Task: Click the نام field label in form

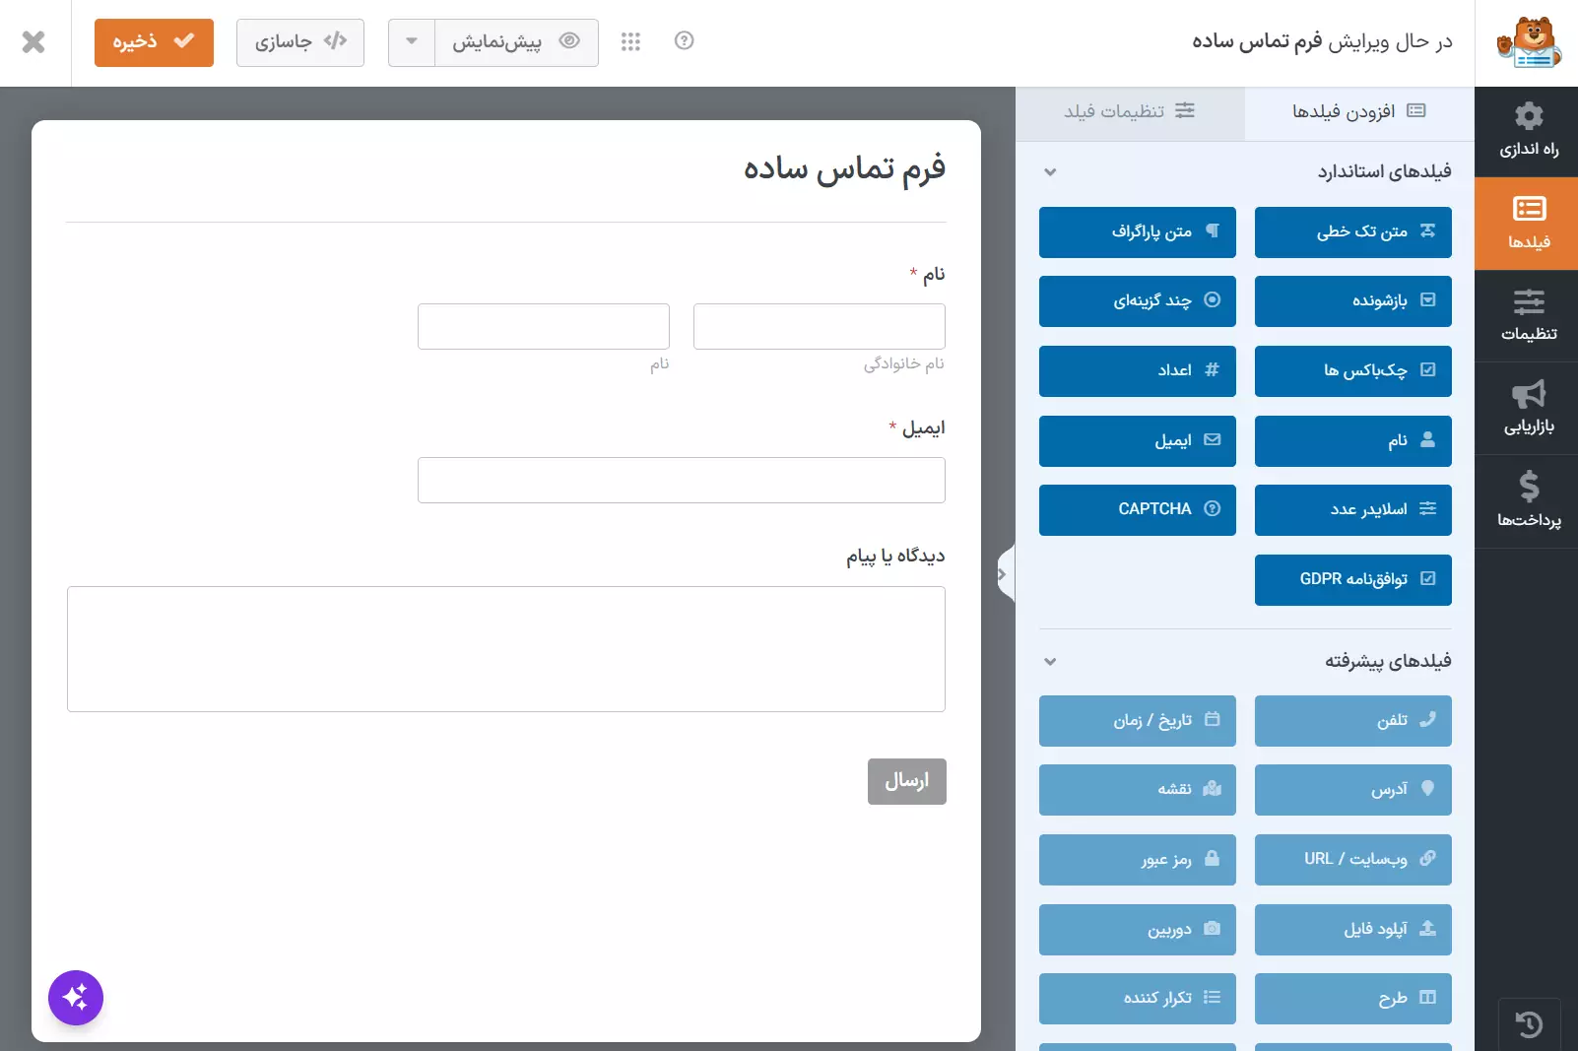Action: click(x=933, y=274)
